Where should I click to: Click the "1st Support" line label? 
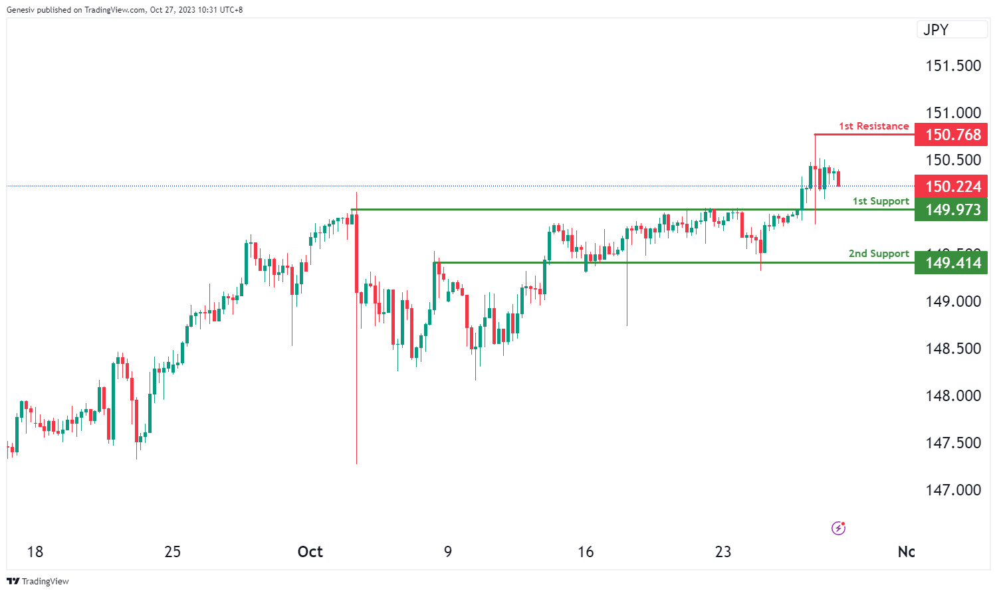tap(881, 201)
